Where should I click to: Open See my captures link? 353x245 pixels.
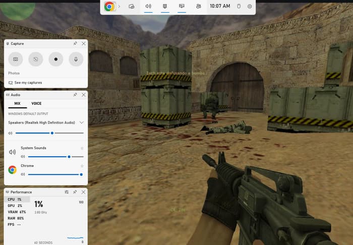25,83
